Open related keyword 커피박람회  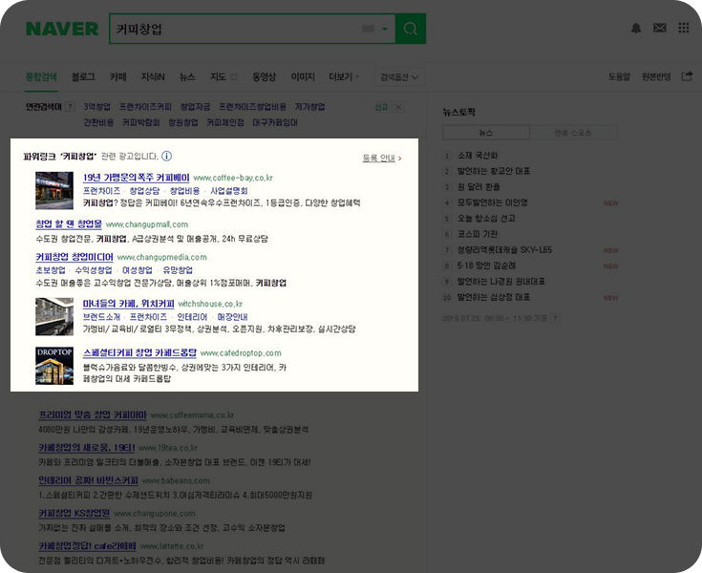(x=141, y=122)
